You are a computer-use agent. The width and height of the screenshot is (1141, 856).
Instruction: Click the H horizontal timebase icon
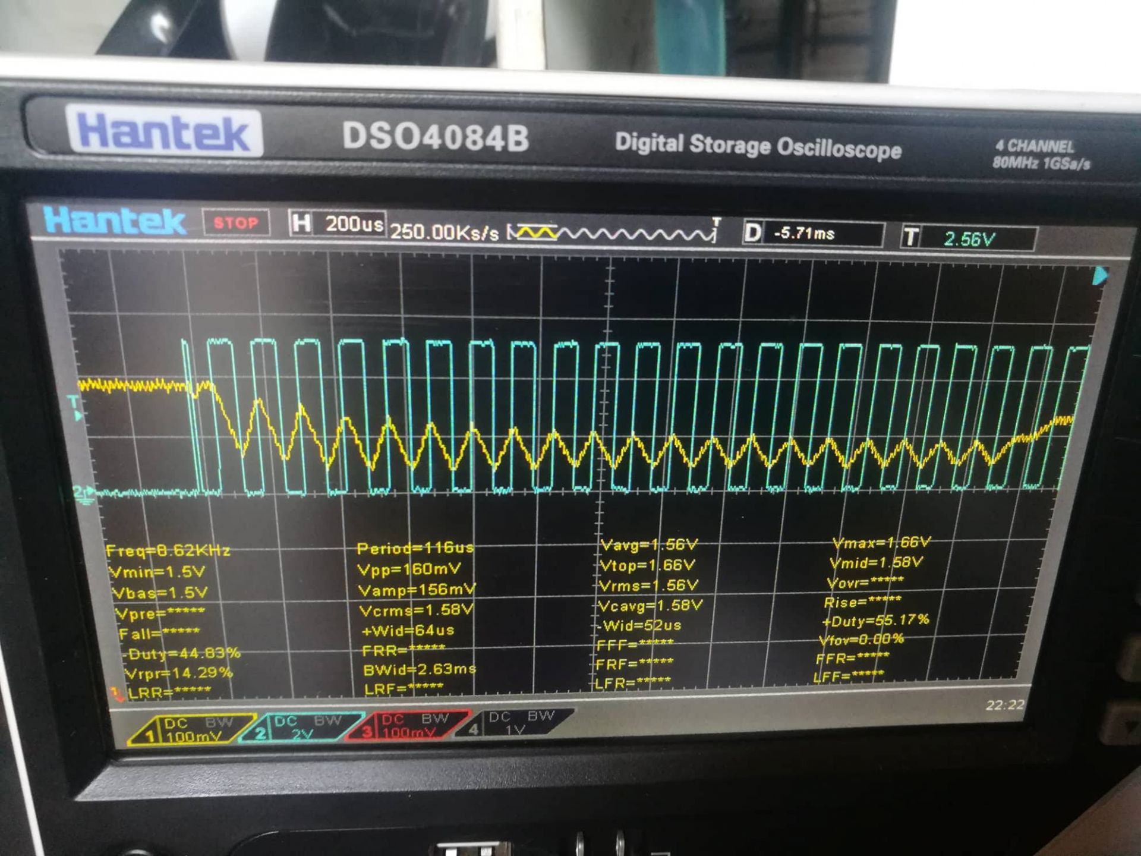301,224
